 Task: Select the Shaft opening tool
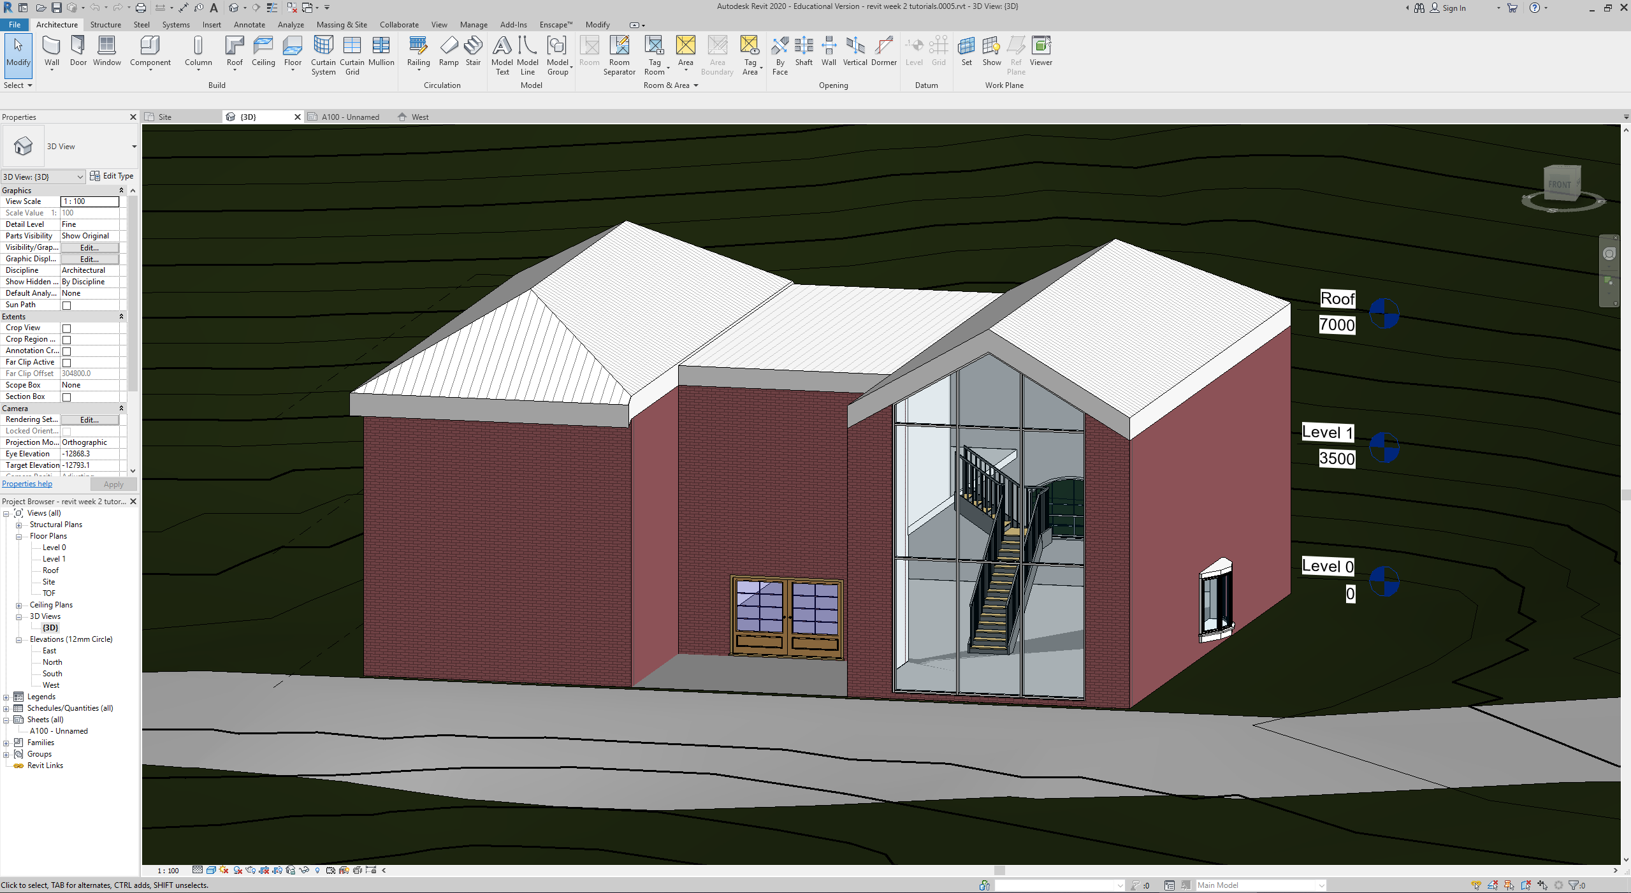coord(804,51)
